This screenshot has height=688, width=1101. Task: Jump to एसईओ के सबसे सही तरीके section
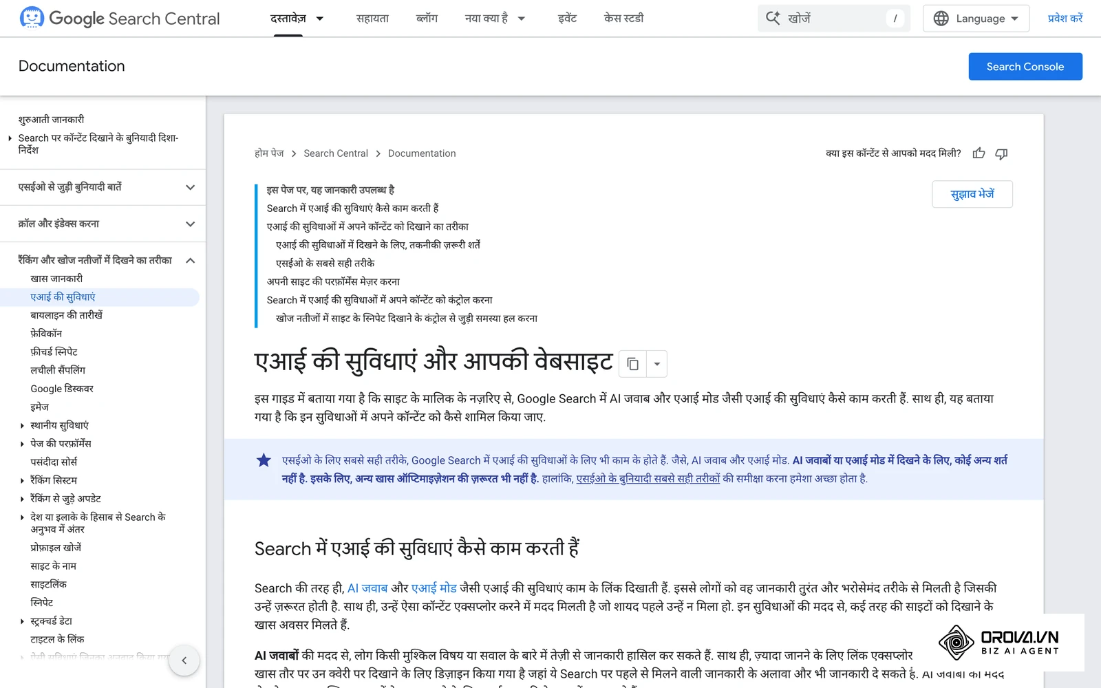coord(325,263)
